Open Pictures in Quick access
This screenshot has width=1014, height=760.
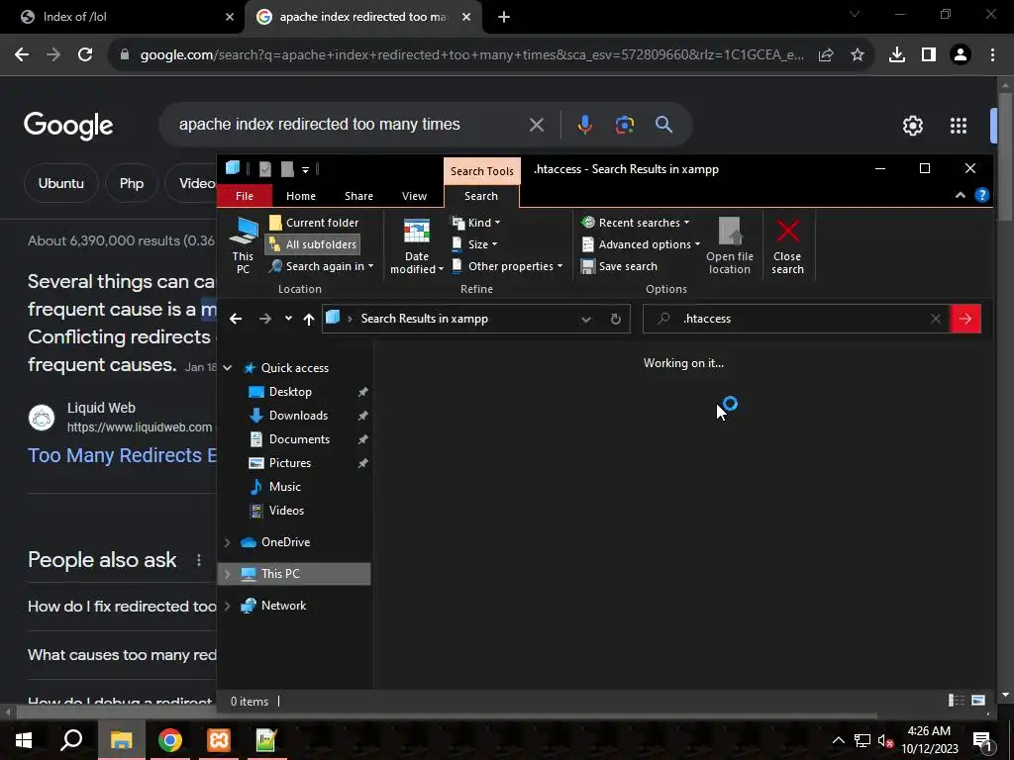click(x=290, y=463)
